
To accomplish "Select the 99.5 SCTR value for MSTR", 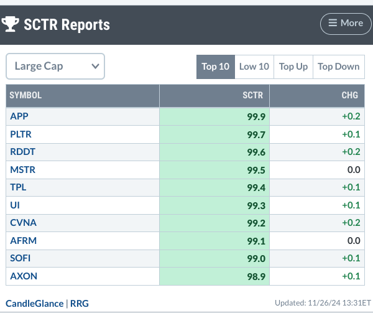I will tap(256, 170).
